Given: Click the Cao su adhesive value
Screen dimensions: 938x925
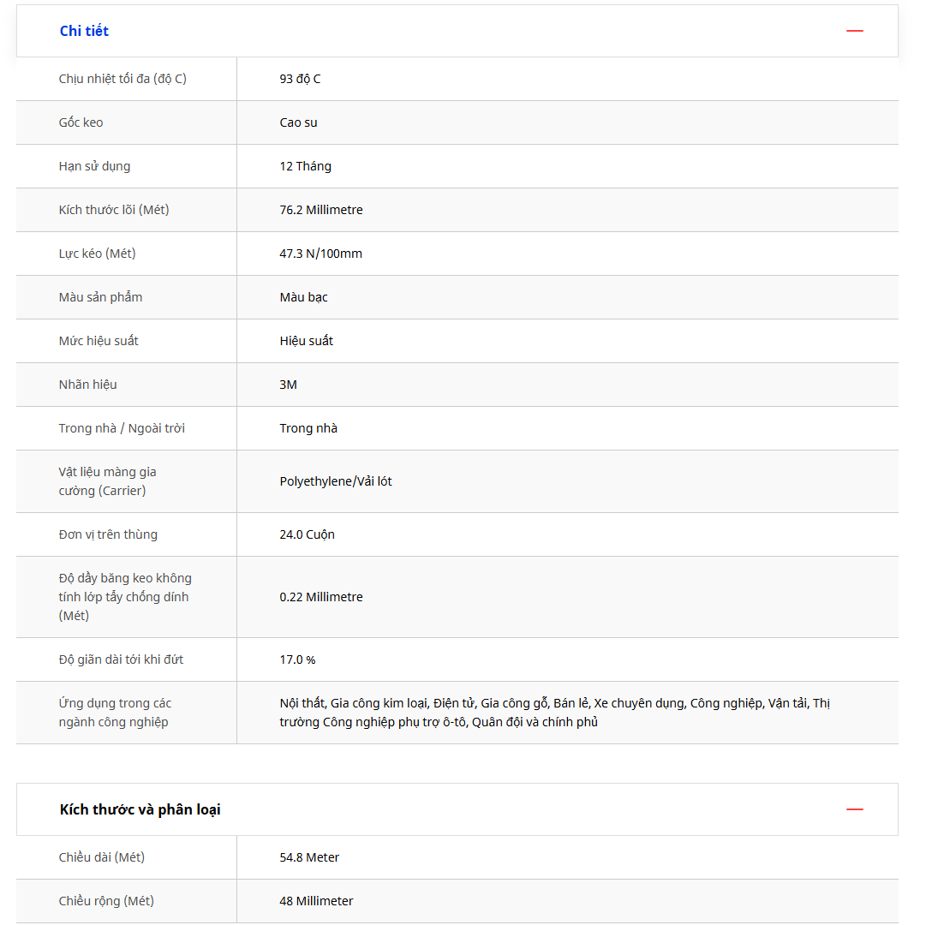Looking at the screenshot, I should (298, 122).
